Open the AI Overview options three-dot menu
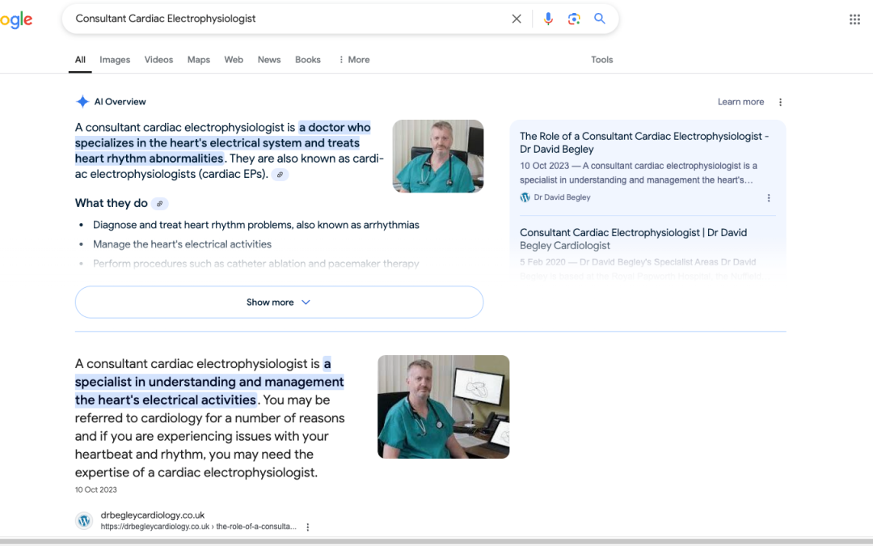Image resolution: width=873 pixels, height=546 pixels. click(780, 101)
